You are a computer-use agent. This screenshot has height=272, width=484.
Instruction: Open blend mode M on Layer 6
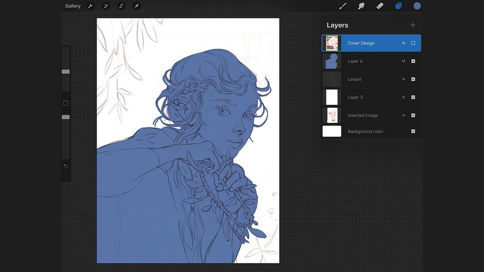point(403,61)
